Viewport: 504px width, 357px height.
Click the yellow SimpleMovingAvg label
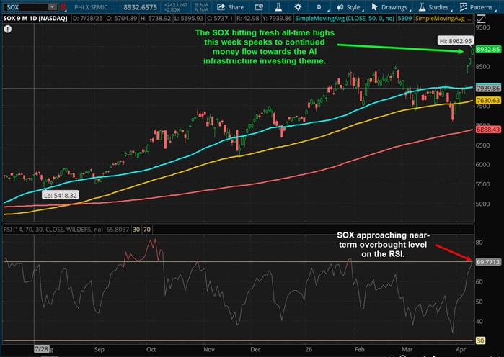(x=443, y=18)
